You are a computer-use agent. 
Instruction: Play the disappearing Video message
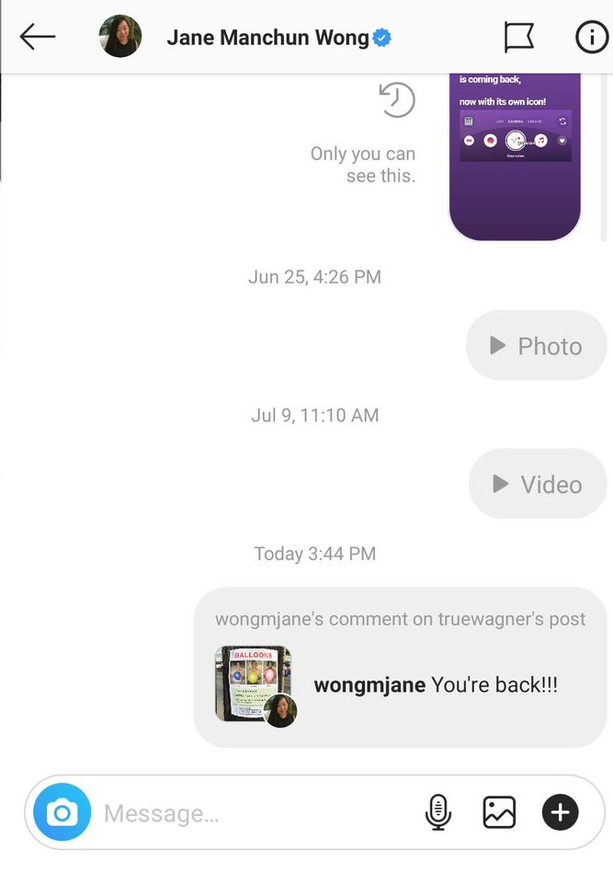[538, 484]
